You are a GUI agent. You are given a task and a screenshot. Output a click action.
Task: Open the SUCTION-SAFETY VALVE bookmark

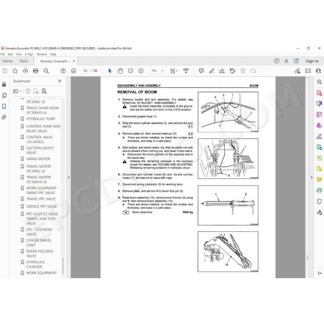click(x=40, y=150)
